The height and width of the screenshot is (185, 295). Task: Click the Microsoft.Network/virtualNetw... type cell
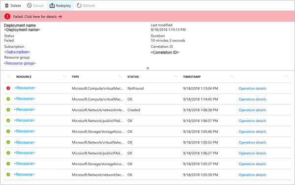98,143
